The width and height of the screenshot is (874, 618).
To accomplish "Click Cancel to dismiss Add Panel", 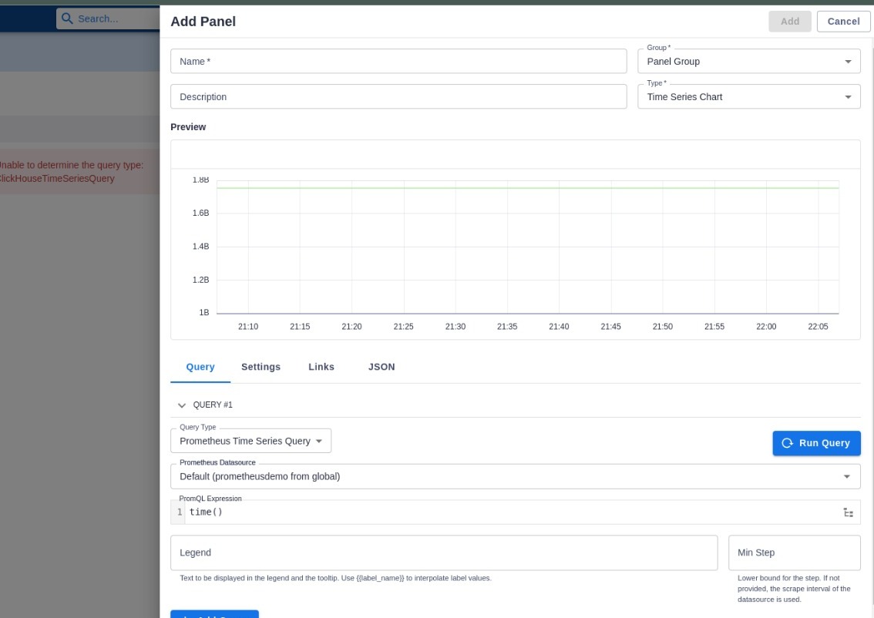I will click(x=843, y=22).
